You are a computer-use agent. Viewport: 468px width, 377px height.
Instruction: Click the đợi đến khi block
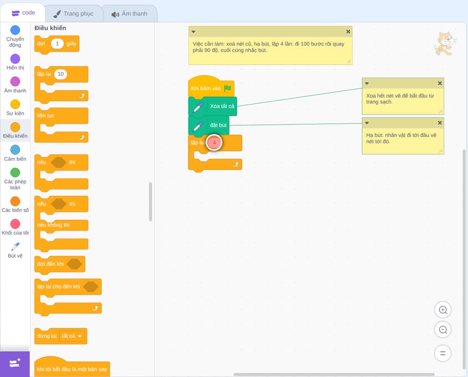tap(60, 264)
